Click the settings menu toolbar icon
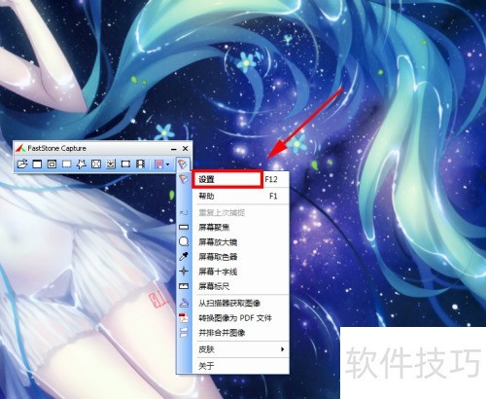The width and height of the screenshot is (486, 399). point(183,163)
